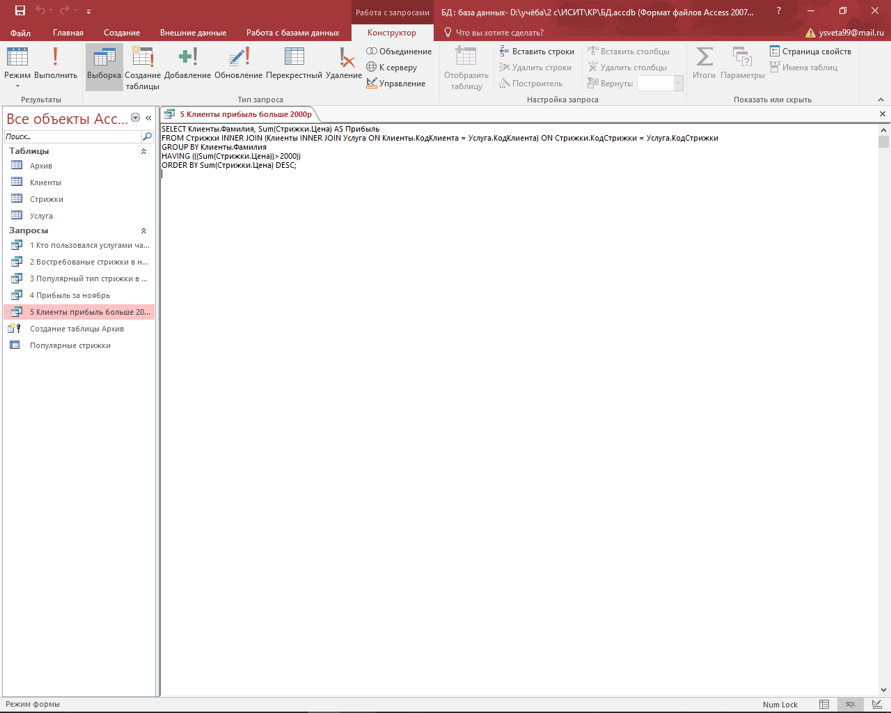Select query 5 Клиенты прибыль больше in navigation pane
Viewport: 891px width, 713px height.
point(79,312)
